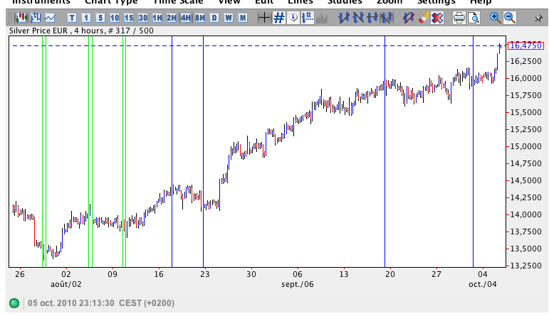Screen dimensions: 549x316
Task: Switch to daily (D) time scale
Action: [x=214, y=18]
